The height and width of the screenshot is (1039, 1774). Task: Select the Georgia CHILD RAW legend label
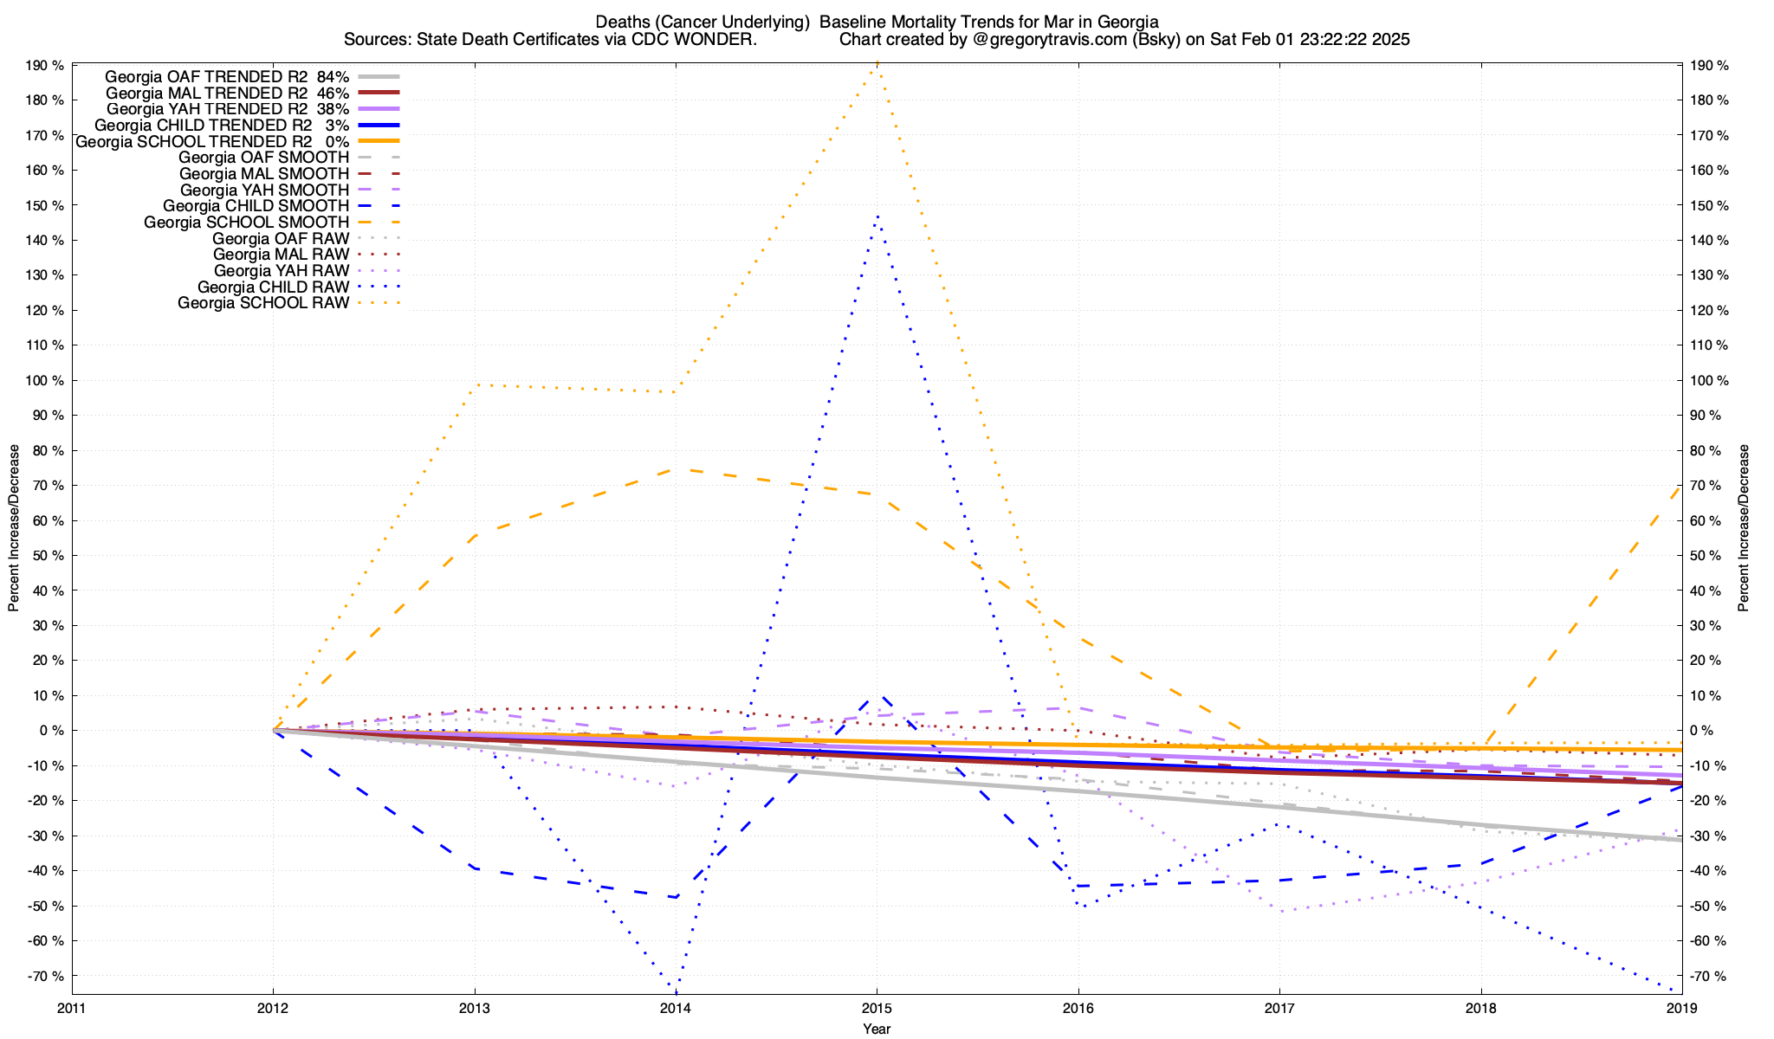[273, 287]
